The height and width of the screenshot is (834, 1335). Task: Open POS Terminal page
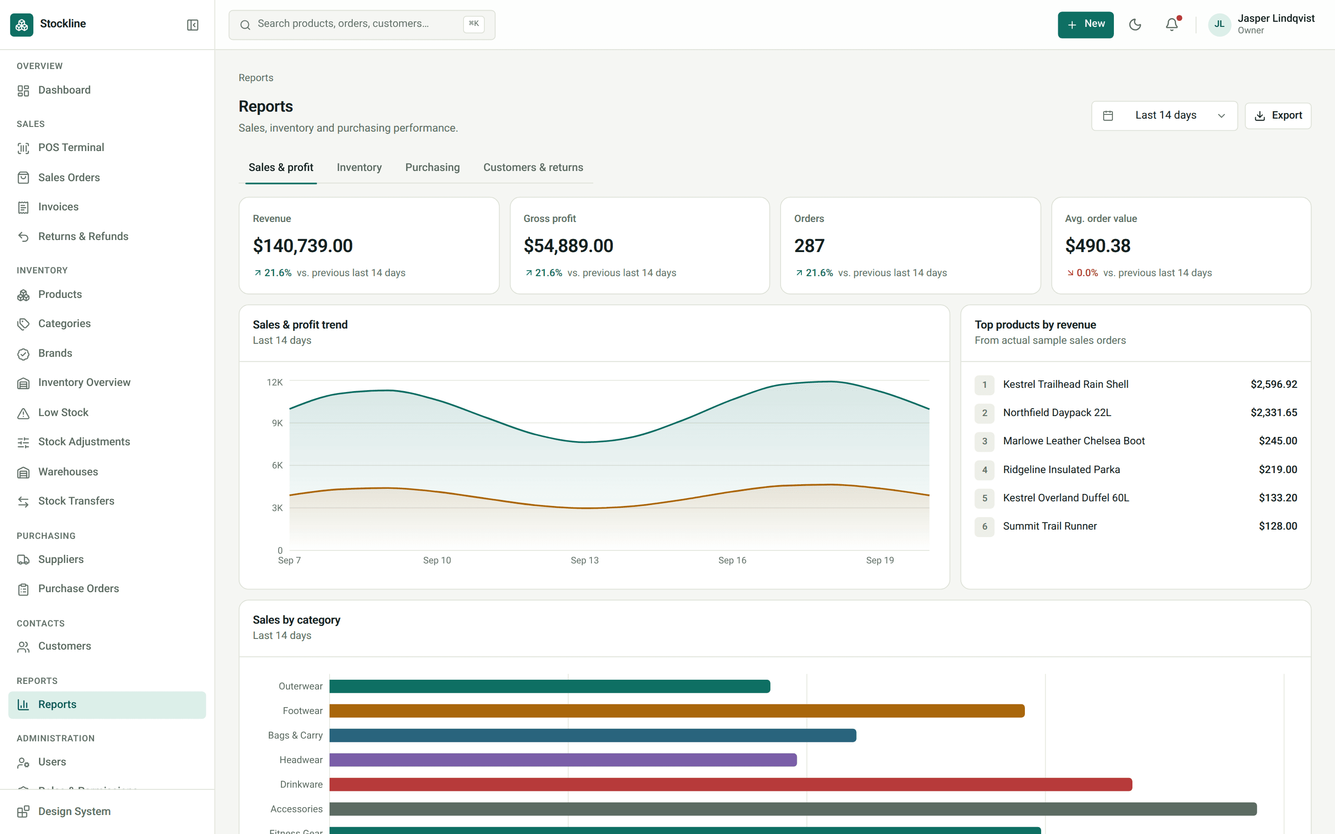coord(107,148)
